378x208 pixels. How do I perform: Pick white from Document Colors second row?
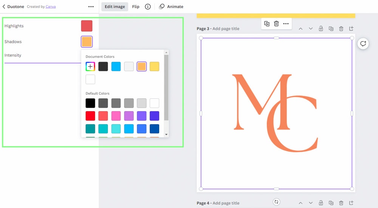point(90,79)
